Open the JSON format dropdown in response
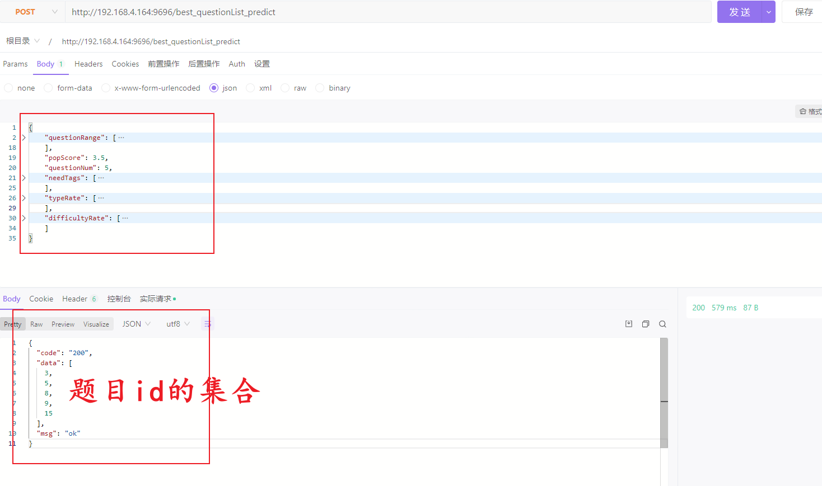Image resolution: width=822 pixels, height=486 pixels. point(136,324)
